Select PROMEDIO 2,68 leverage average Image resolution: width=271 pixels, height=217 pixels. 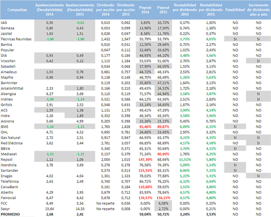click(50, 214)
